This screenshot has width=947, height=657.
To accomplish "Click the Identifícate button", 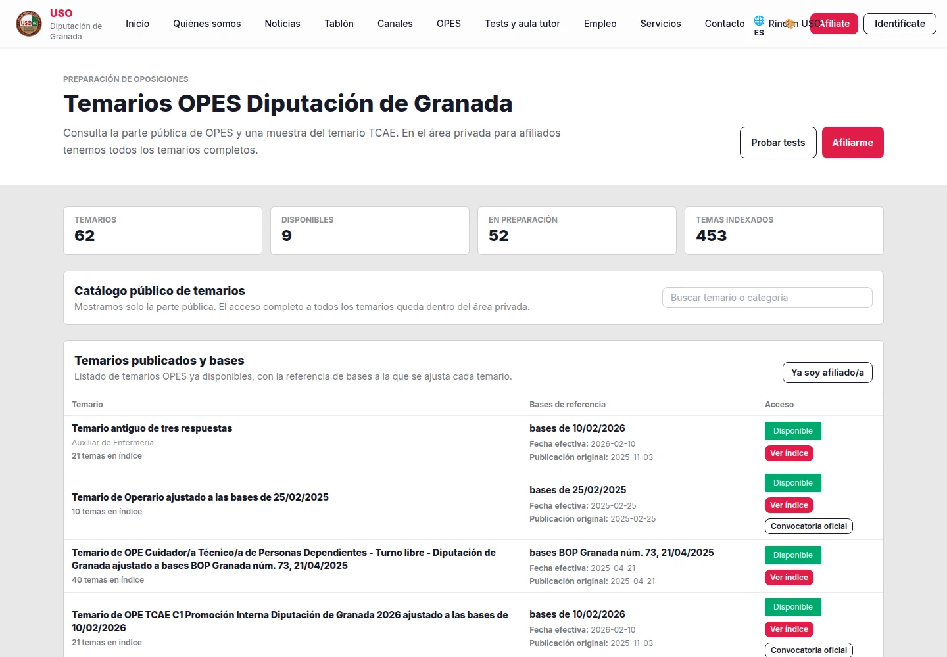I will pos(900,24).
